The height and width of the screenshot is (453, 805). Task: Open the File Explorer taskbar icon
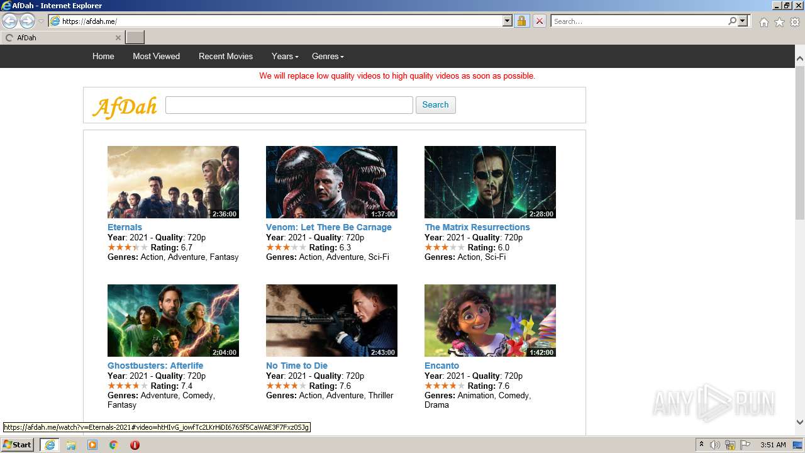click(71, 445)
